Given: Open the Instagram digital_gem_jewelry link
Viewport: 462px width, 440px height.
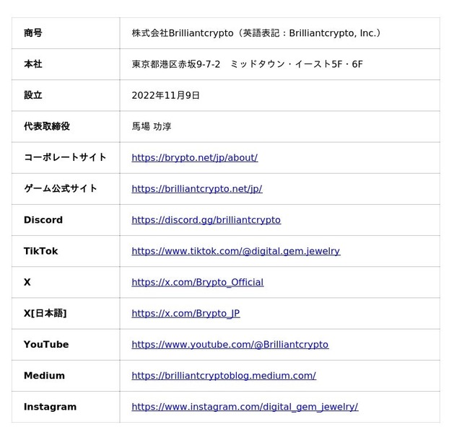Looking at the screenshot, I should 244,407.
